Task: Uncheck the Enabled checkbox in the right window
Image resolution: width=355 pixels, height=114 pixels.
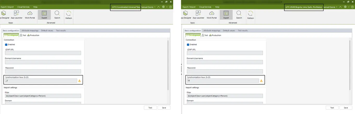Action: (x=188, y=45)
